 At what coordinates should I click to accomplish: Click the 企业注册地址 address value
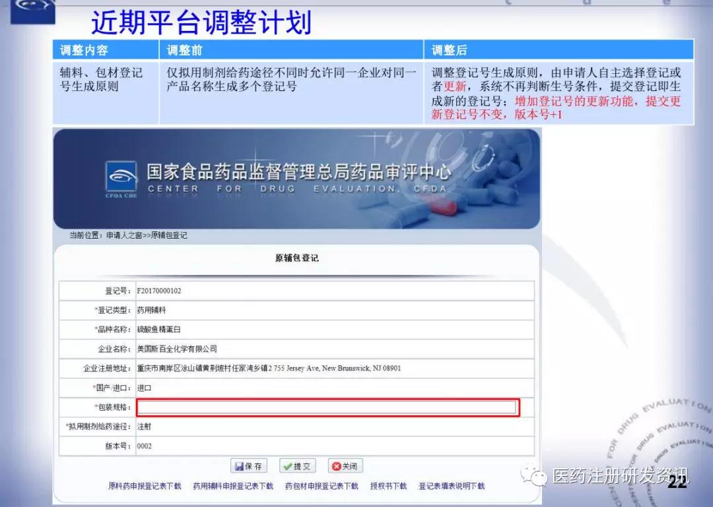point(269,369)
